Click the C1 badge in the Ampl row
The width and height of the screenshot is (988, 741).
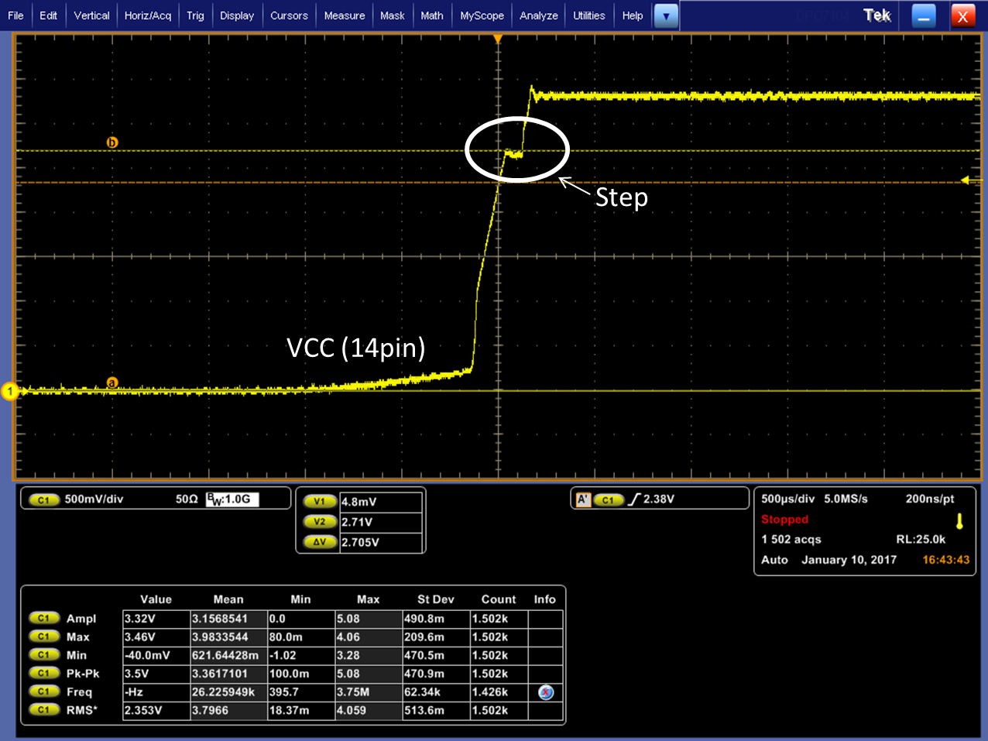click(43, 619)
